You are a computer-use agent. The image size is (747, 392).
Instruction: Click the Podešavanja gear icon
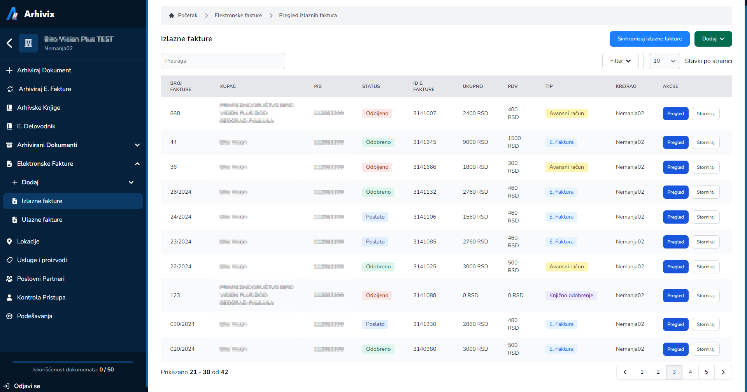click(9, 316)
